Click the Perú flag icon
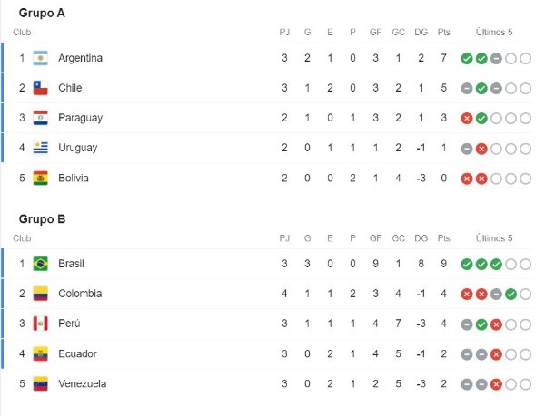This screenshot has width=545, height=416. (x=40, y=324)
